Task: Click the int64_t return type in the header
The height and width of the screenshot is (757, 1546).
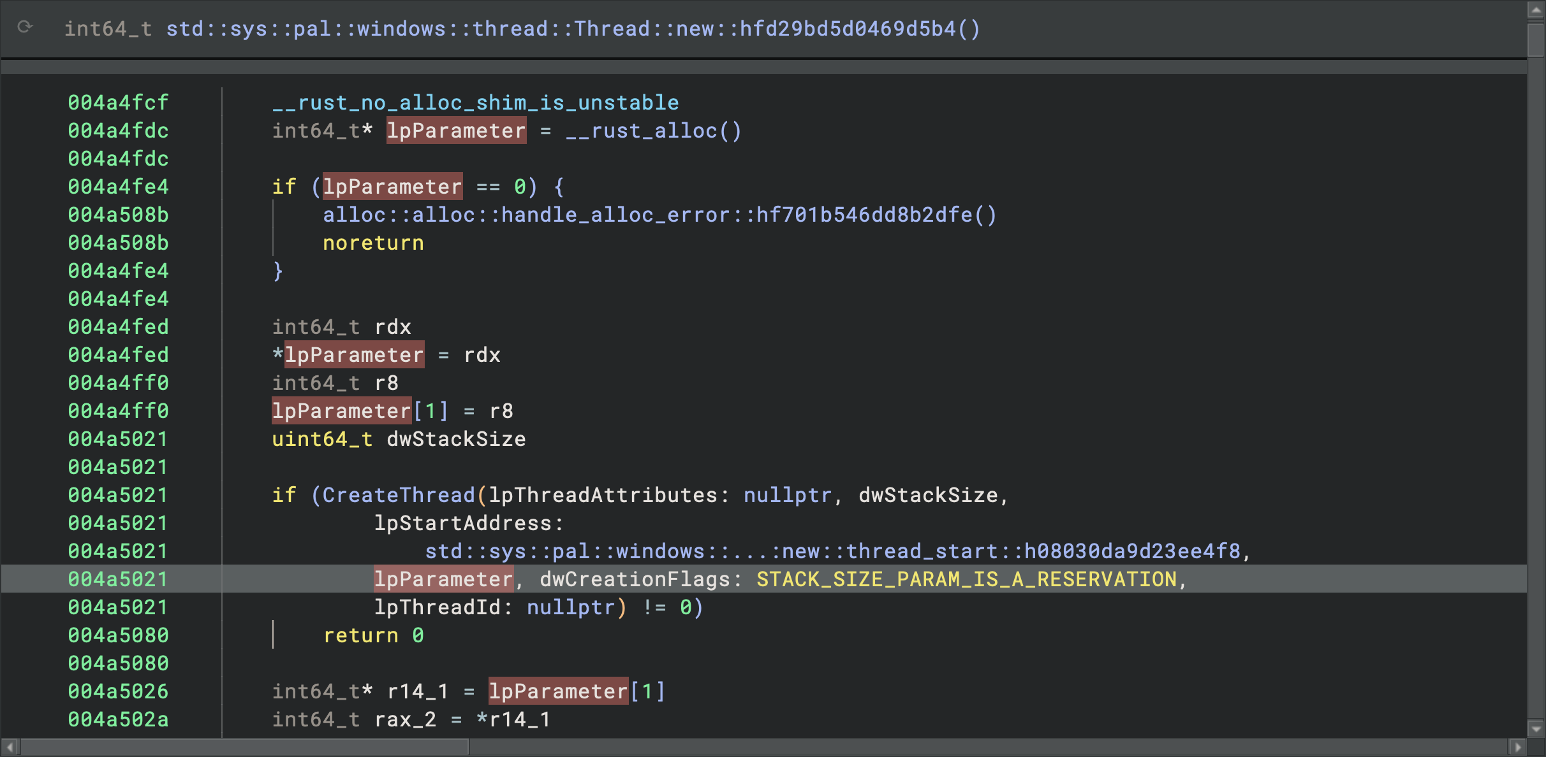Action: 108,29
